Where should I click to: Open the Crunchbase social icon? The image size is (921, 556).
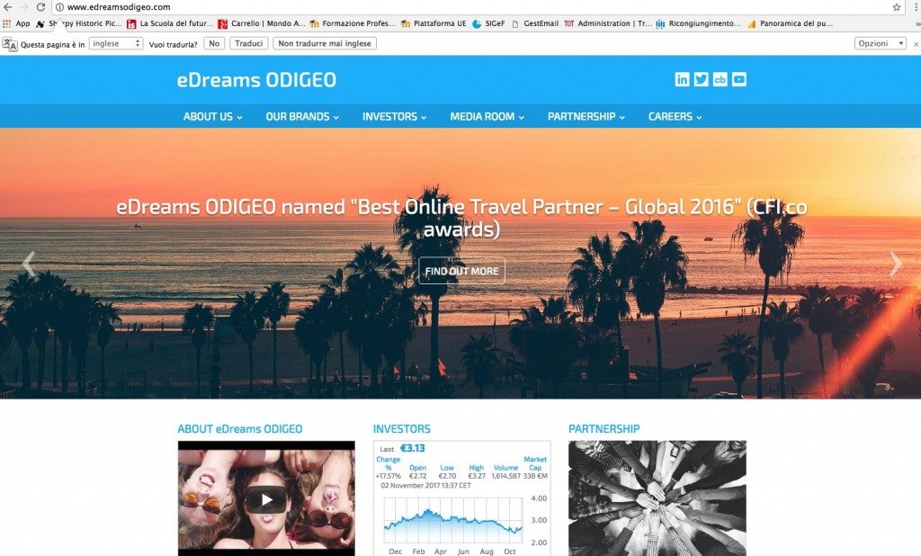tap(720, 79)
